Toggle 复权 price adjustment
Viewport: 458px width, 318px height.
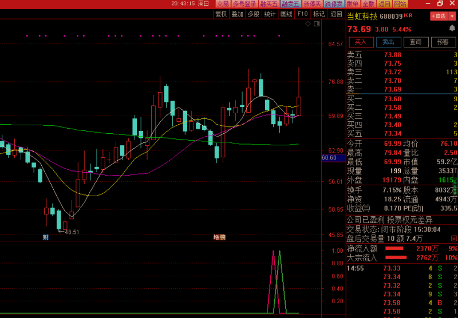point(221,14)
